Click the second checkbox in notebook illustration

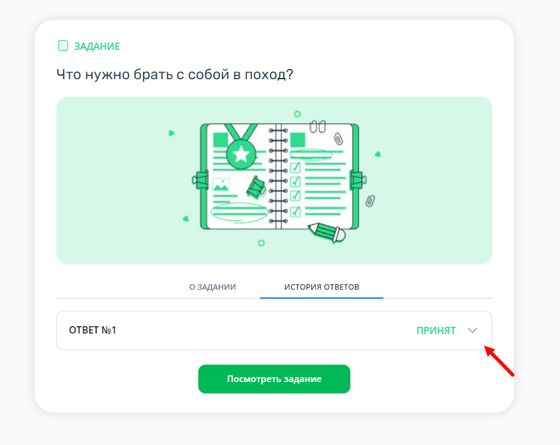tap(295, 182)
